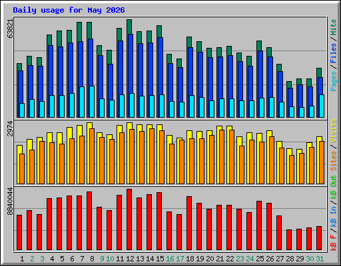
Task: Select day 25 on the x-axis
Action: pyautogui.click(x=260, y=259)
